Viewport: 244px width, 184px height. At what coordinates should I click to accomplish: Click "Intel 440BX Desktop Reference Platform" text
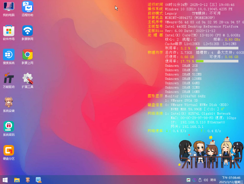(x=202, y=27)
